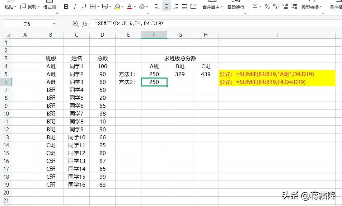Click cell with heading 班级
The height and width of the screenshot is (206, 342).
(51, 58)
